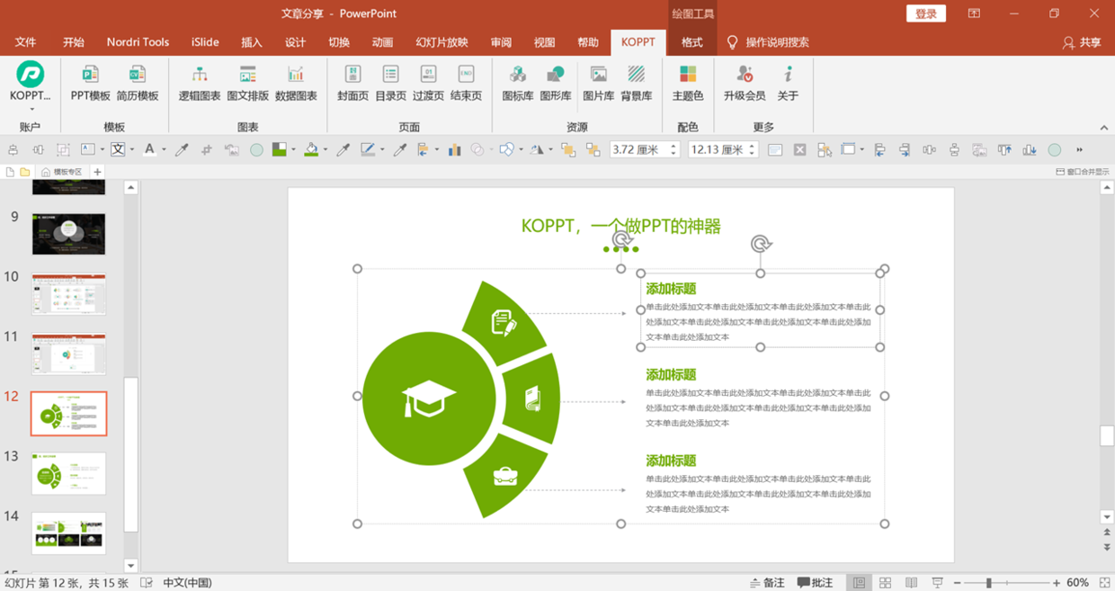
Task: Expand more quick toolbar commands chevron
Action: 1079,149
